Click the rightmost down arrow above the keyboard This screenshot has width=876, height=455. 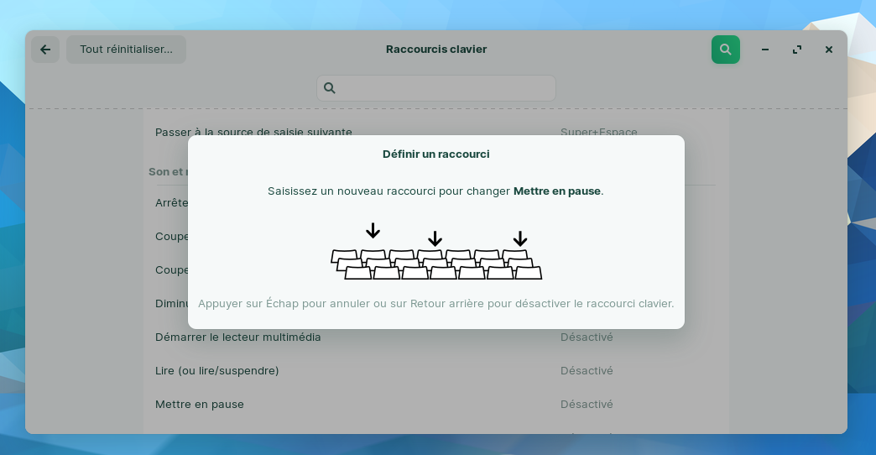pos(520,238)
